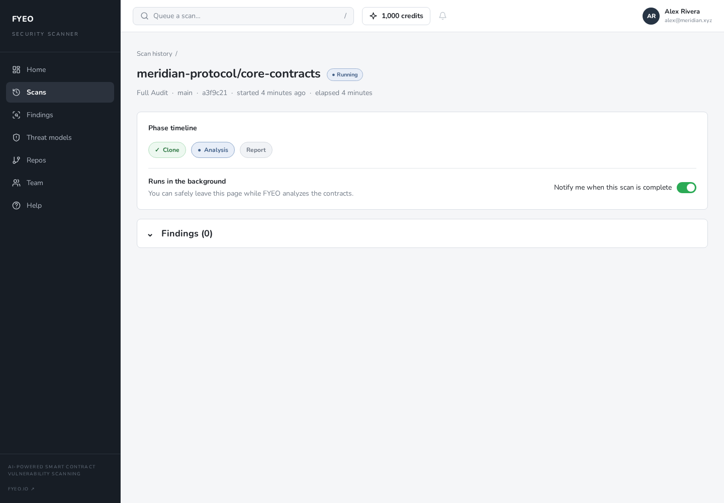The width and height of the screenshot is (724, 503).
Task: Focus the Queue a scan search field
Action: [x=243, y=16]
